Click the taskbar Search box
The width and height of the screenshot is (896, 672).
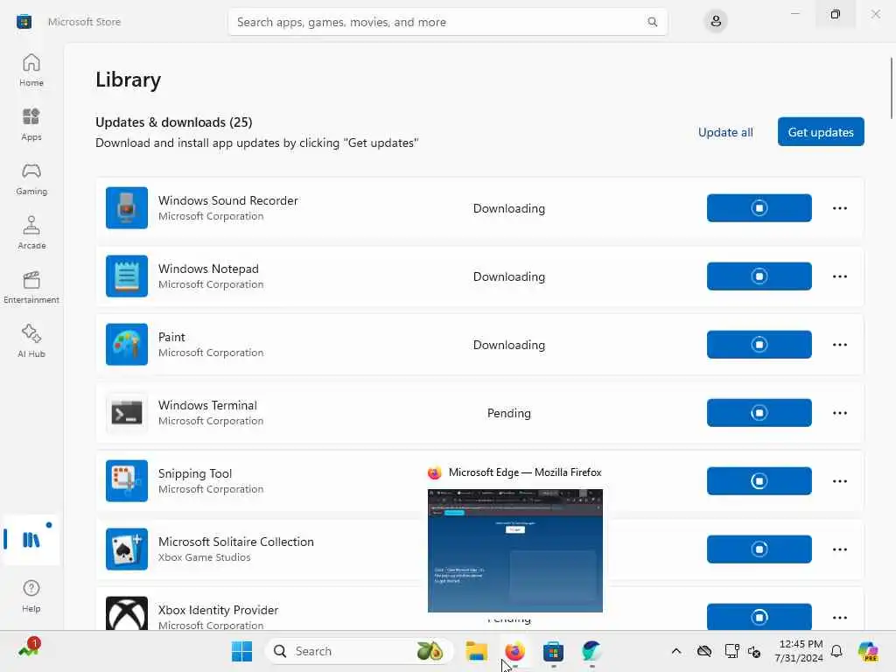click(360, 651)
